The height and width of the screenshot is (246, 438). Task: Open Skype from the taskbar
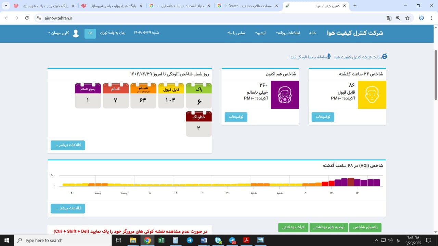218,240
